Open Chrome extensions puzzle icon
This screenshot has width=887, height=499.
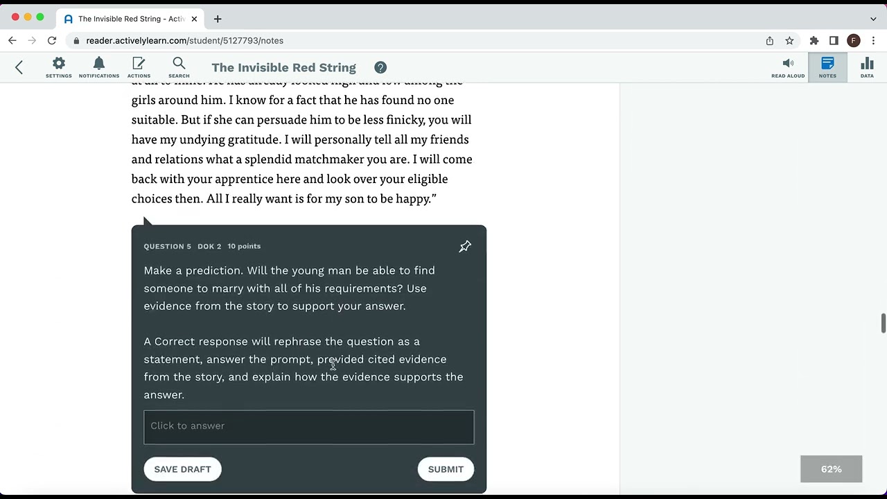[x=814, y=41]
